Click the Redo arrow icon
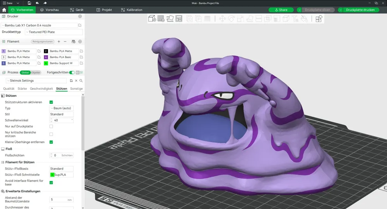The image size is (387, 209). pyautogui.click(x=45, y=3)
